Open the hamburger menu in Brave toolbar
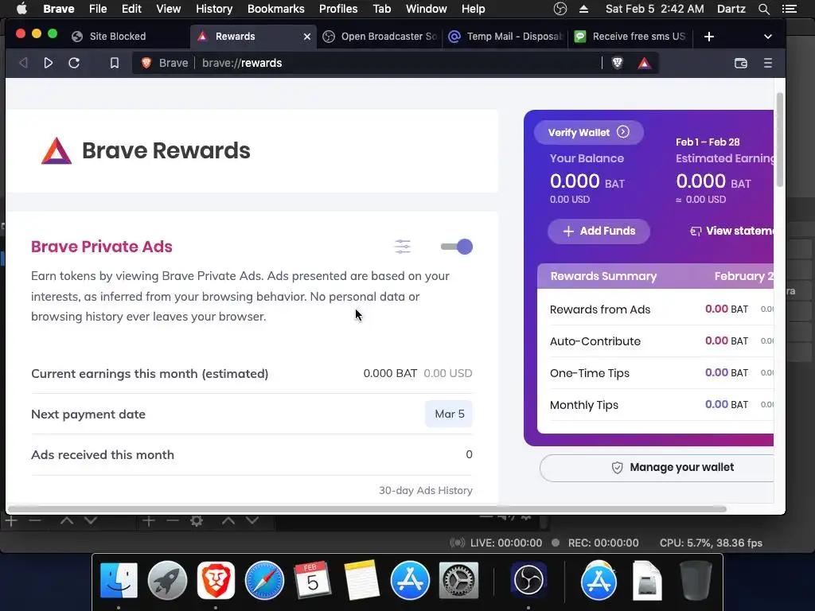815x611 pixels. (768, 63)
